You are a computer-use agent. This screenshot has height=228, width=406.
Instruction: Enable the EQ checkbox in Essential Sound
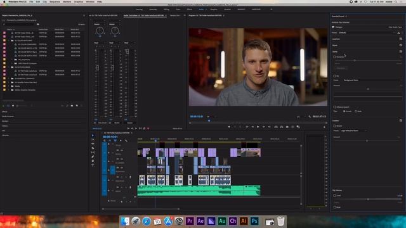pos(334,76)
